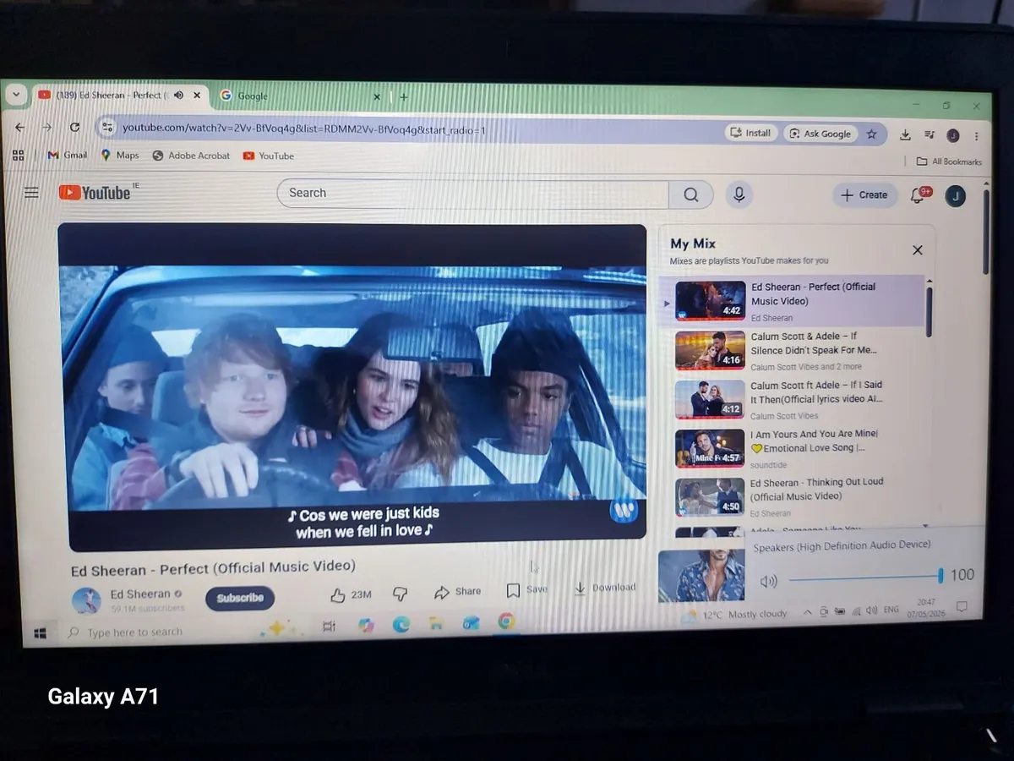Click the Warner channel watermark in player
The width and height of the screenshot is (1014, 761).
coord(624,511)
